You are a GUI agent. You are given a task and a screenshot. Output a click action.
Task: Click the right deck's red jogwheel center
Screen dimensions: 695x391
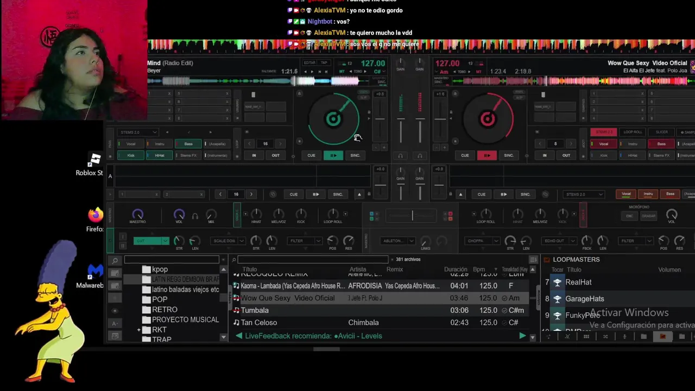(x=487, y=119)
